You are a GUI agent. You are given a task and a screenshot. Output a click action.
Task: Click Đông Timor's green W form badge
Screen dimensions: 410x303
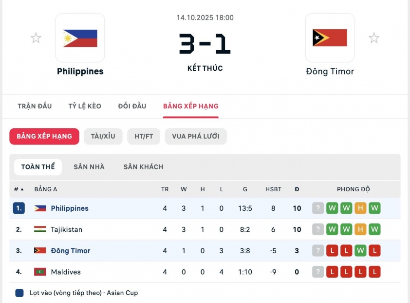tap(360, 251)
